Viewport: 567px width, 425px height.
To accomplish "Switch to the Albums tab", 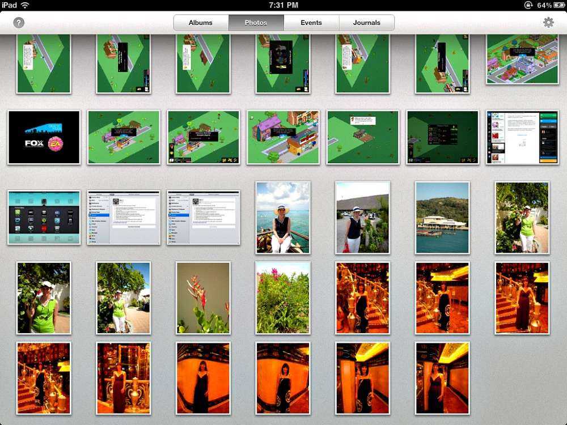I will point(201,23).
